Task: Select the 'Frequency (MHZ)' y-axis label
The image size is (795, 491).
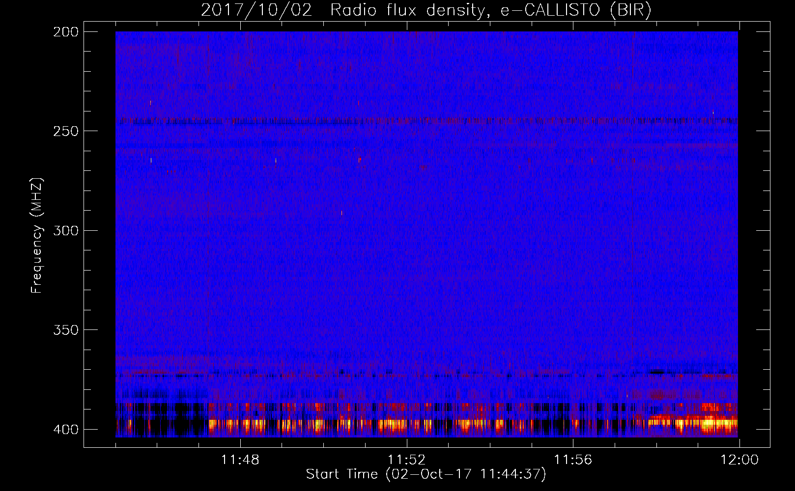Action: click(37, 236)
